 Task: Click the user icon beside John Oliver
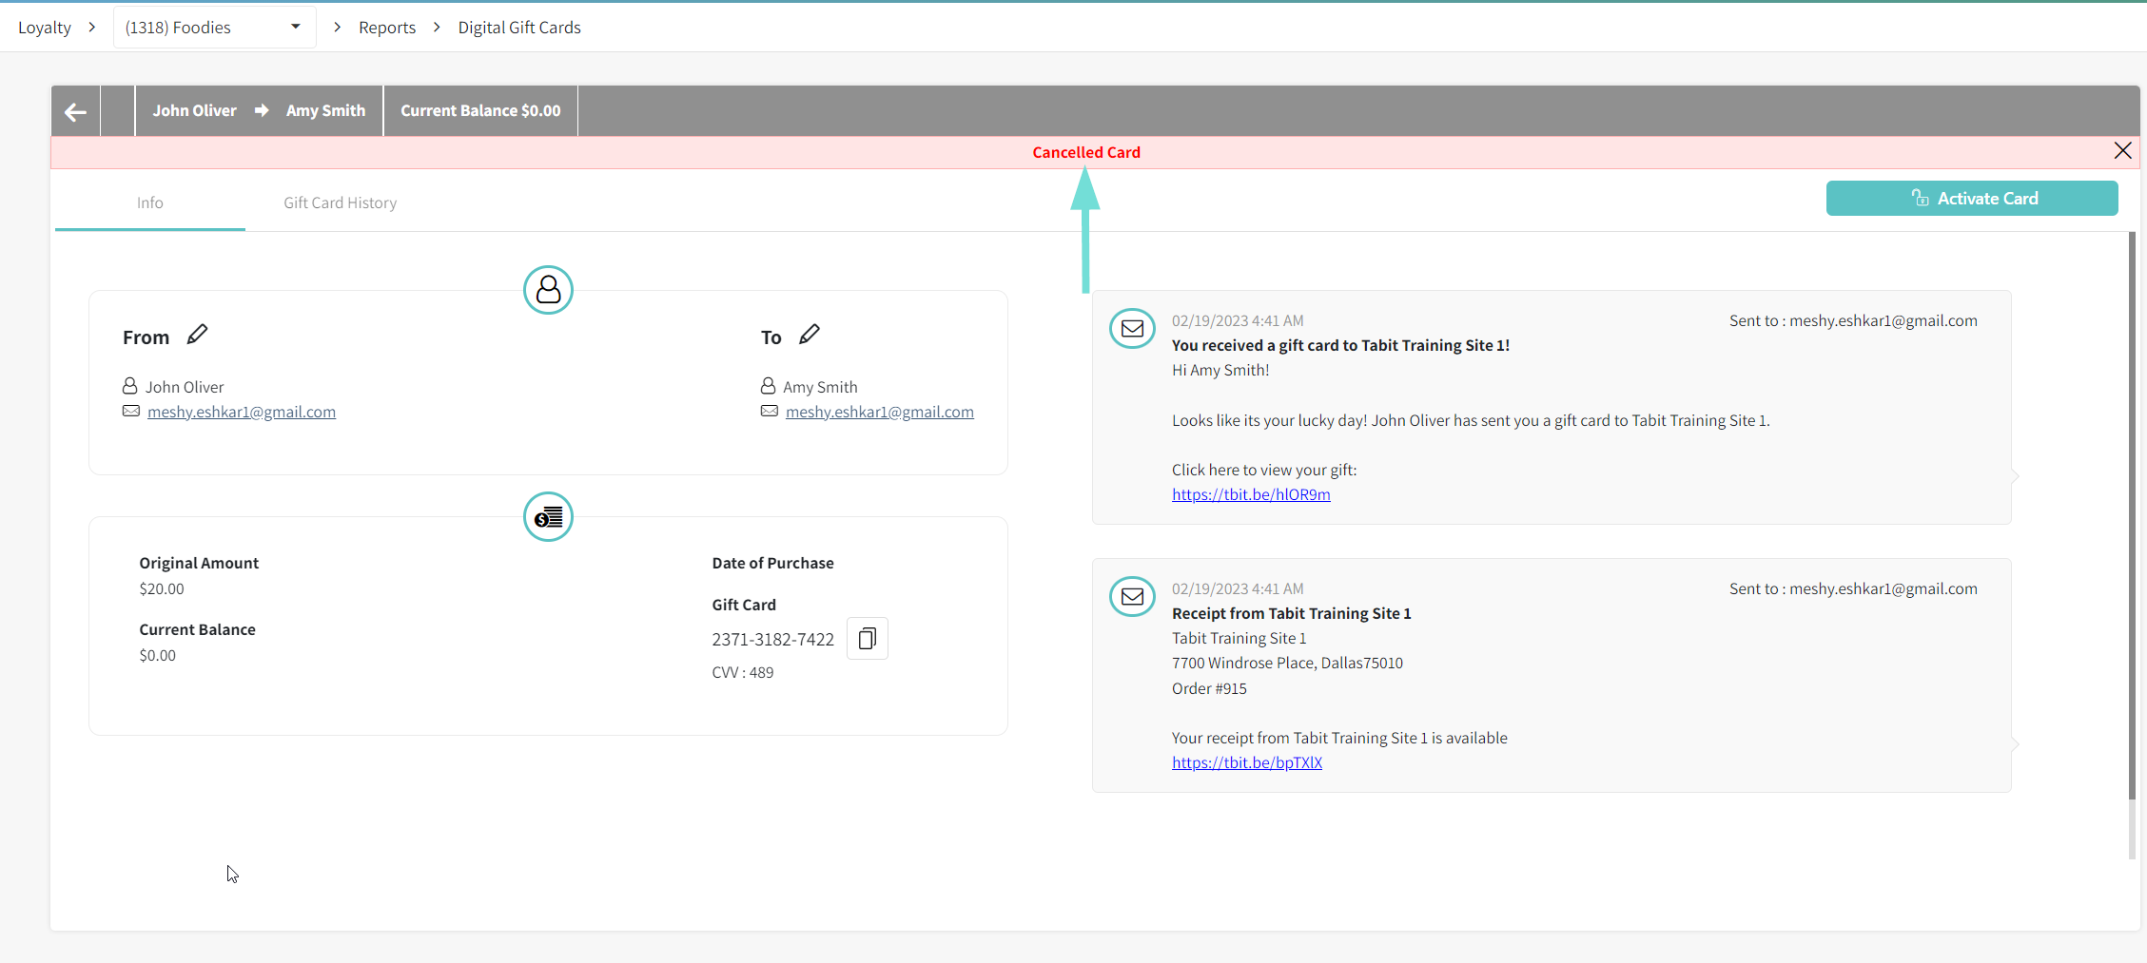130,386
